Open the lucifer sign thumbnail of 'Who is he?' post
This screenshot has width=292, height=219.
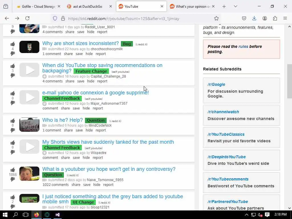click(29, 125)
